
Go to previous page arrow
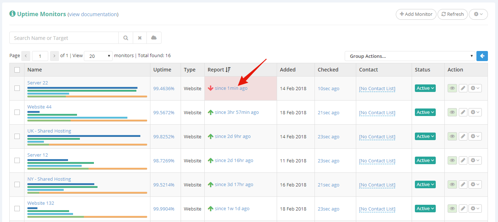tap(26, 56)
